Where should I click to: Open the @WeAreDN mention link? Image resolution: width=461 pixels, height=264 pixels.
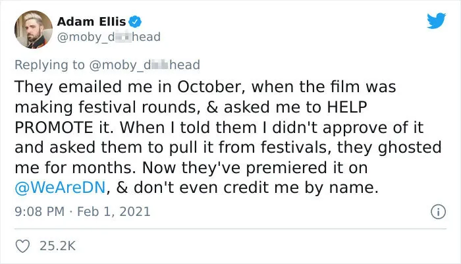(x=60, y=187)
